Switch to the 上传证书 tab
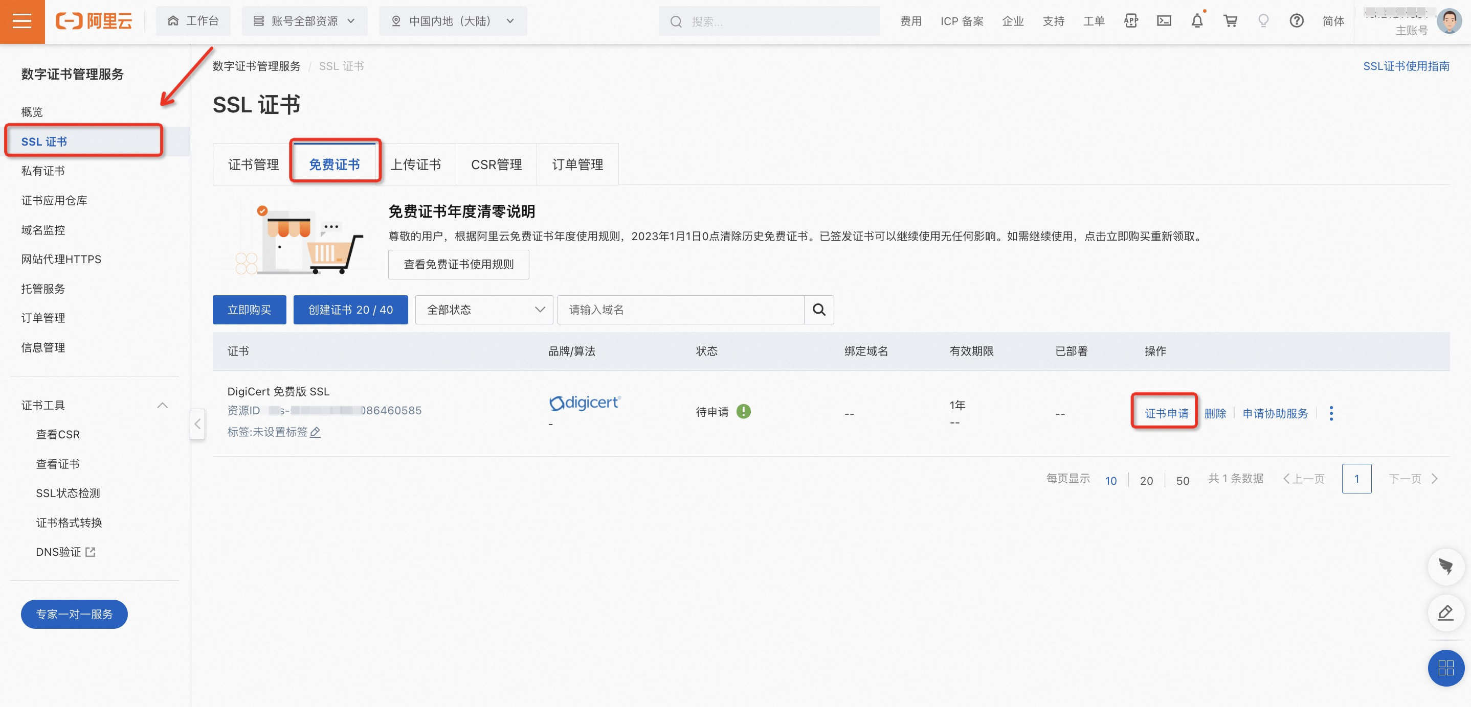Screen dimensions: 1471x707 click(415, 165)
